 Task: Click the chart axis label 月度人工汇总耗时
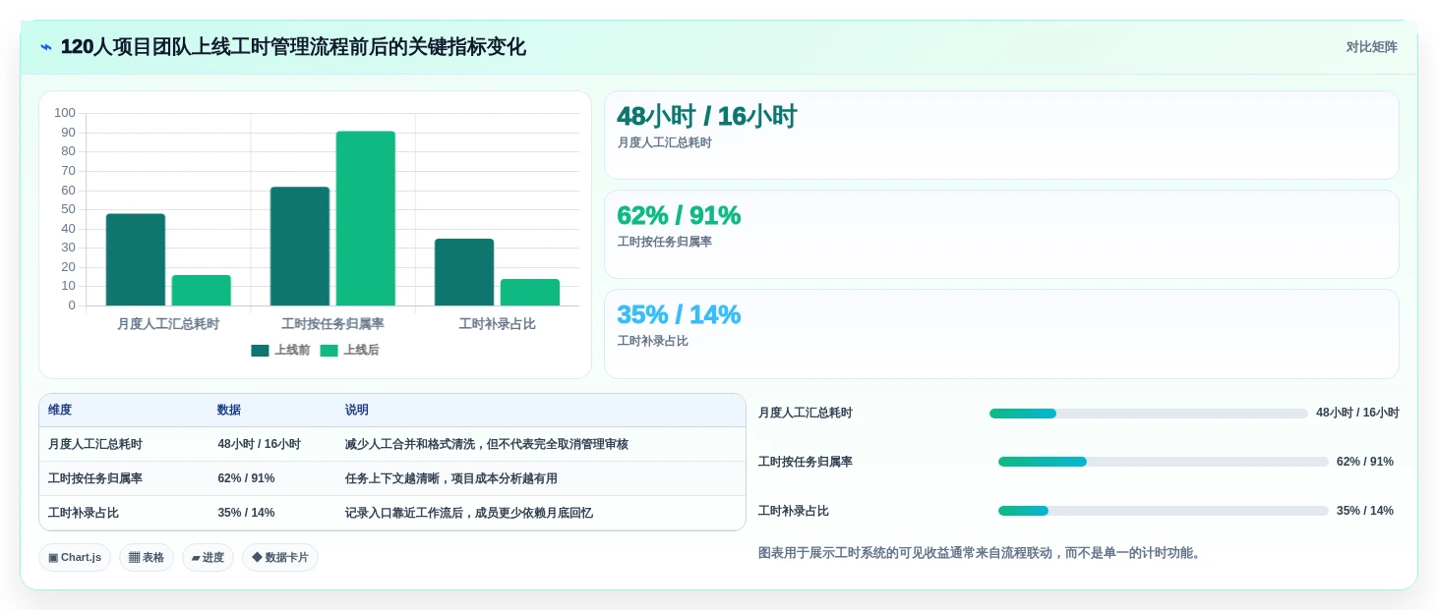coord(168,324)
